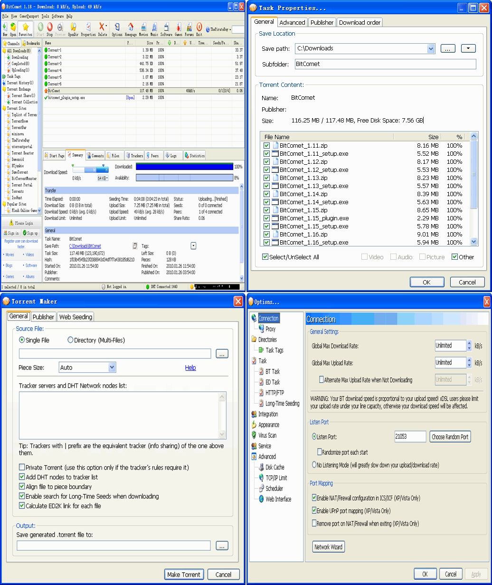
Task: Click the red Stop toolbar icon
Action: point(50,28)
